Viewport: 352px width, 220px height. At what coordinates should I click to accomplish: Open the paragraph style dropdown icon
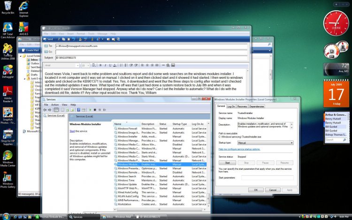point(94,65)
